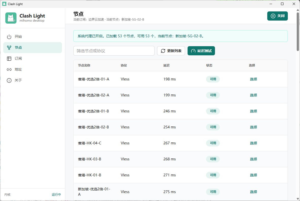Select node 香港-HK-04-C via 选择
The image size is (300, 201).
(x=253, y=143)
